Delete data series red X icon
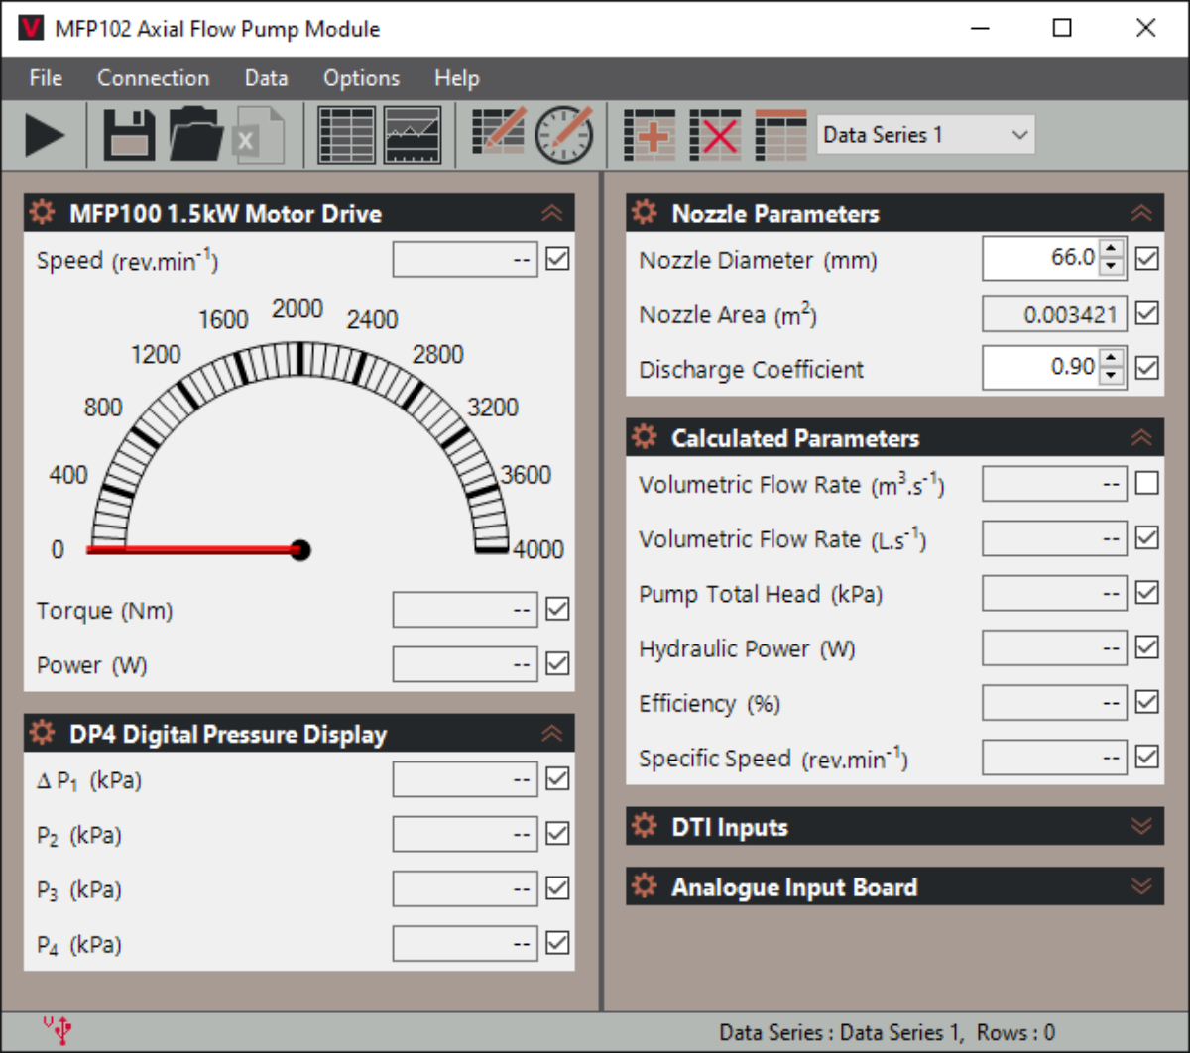Viewport: 1190px width, 1053px height. click(715, 135)
